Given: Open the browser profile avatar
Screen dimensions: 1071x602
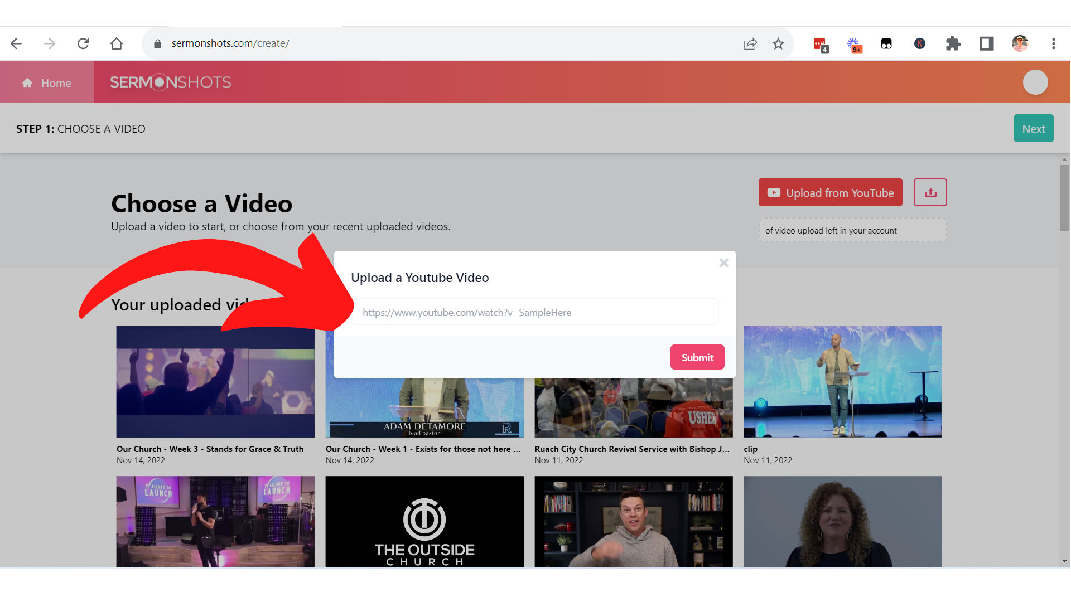Looking at the screenshot, I should pyautogui.click(x=1020, y=43).
